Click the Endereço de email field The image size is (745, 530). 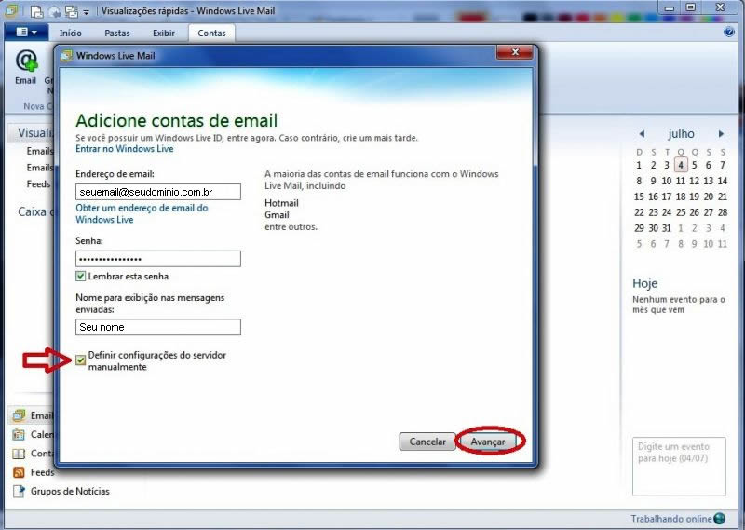click(x=158, y=192)
